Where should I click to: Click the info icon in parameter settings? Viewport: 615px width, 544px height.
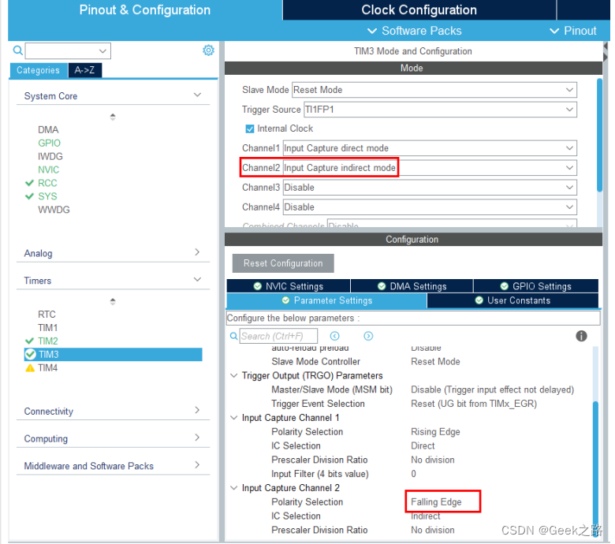coord(581,336)
